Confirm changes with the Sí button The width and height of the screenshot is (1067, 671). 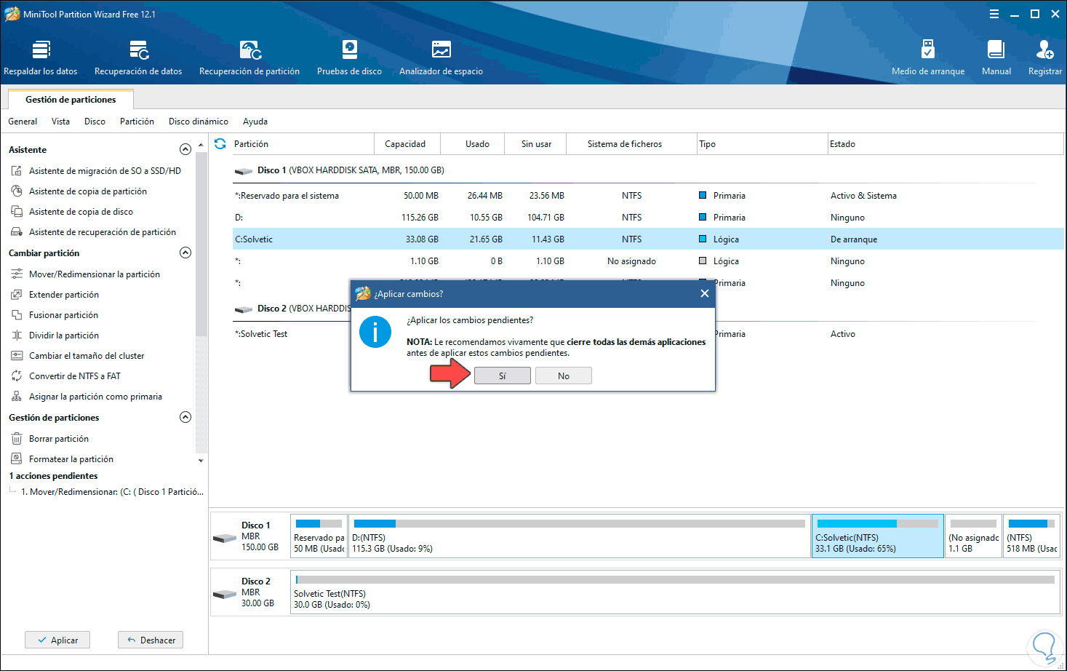click(x=502, y=376)
